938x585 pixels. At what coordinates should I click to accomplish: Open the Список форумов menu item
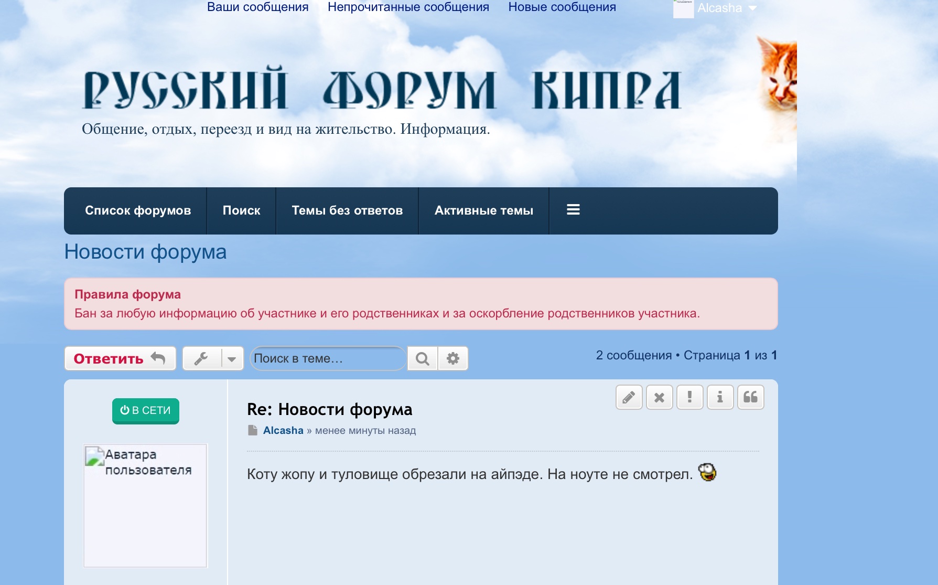(x=138, y=210)
